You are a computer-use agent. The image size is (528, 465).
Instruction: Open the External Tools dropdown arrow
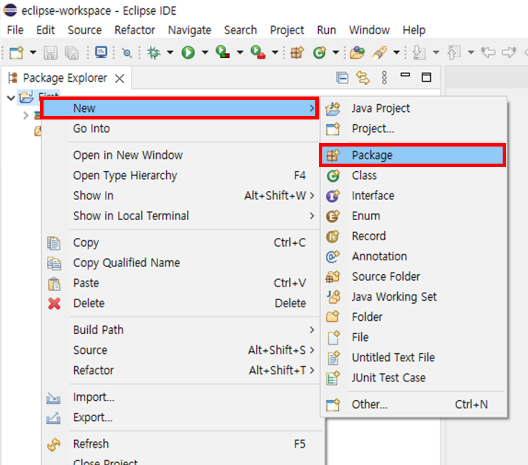275,52
